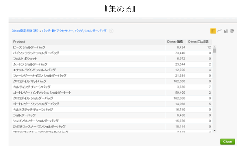The height and width of the screenshot is (163, 245).
Task: Click scrollbar up arrow in table
Action: 214,46
